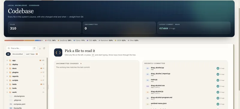Click the work folder icon
This screenshot has height=109, width=240.
(x=10, y=92)
